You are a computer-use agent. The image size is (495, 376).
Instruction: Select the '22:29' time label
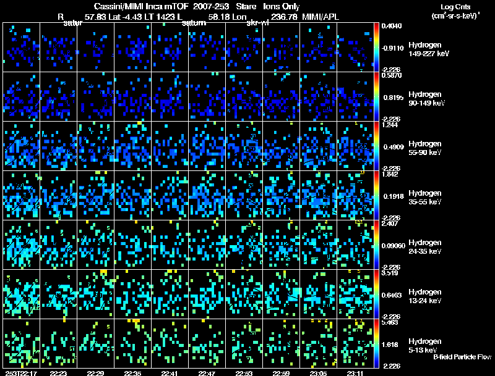pos(96,373)
